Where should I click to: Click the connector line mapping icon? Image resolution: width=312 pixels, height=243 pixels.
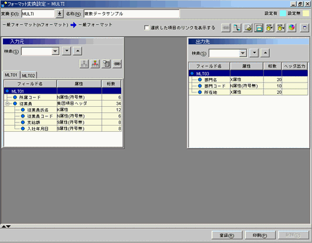tap(236, 27)
